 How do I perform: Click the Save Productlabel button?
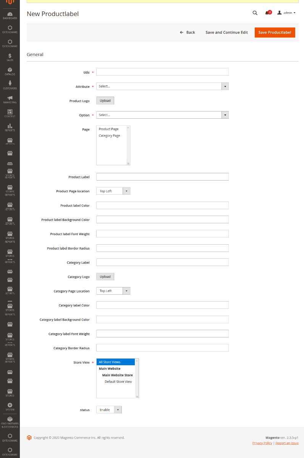[275, 32]
